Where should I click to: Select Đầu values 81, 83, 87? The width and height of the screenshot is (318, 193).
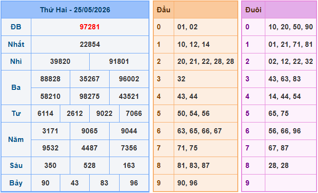(194, 166)
